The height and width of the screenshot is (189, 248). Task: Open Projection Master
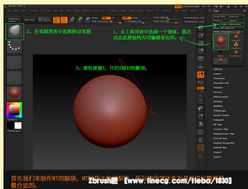(x=14, y=20)
